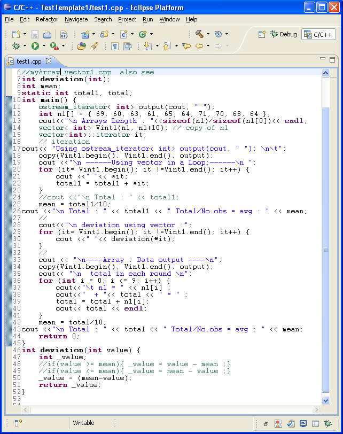Click the Build target wheel icon
Image resolution: width=343 pixels, height=434 pixels.
[219, 34]
